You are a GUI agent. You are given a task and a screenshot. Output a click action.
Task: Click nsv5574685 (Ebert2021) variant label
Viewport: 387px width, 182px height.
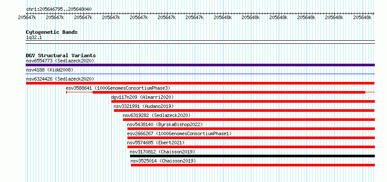[156, 143]
